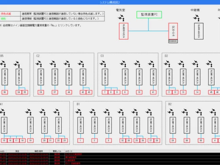Select the antenna icon above unit 29
220x165 pixels.
[171, 112]
